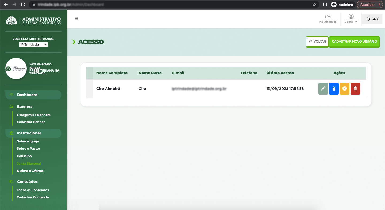Open Sobre o Pastor page
The height and width of the screenshot is (210, 385).
pos(28,148)
